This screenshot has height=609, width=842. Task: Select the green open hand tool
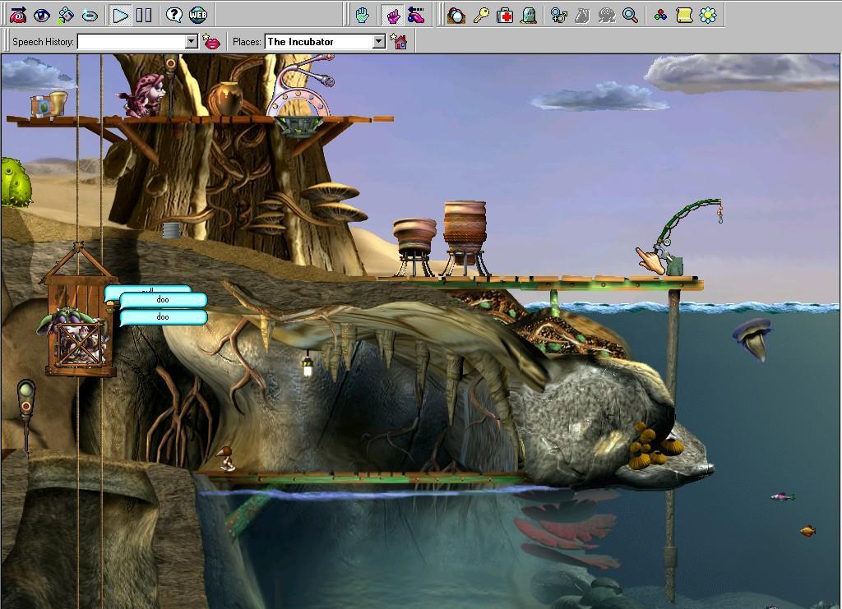(362, 15)
